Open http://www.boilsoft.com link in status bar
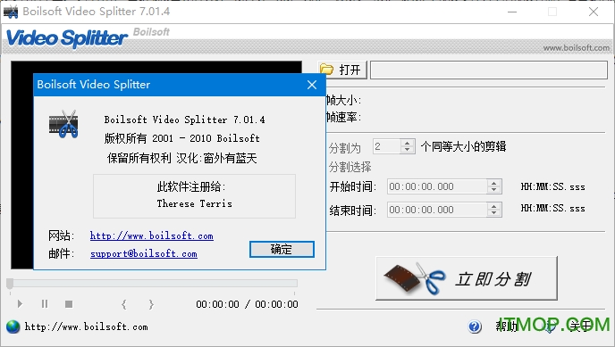 point(87,326)
